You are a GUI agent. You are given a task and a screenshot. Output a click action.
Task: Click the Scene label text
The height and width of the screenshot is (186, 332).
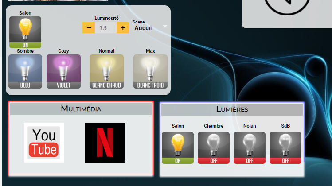point(138,22)
